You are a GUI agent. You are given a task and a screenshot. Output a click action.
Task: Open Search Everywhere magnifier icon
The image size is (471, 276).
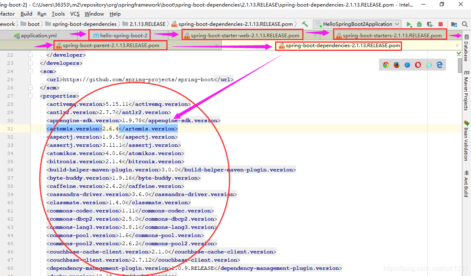(x=465, y=24)
